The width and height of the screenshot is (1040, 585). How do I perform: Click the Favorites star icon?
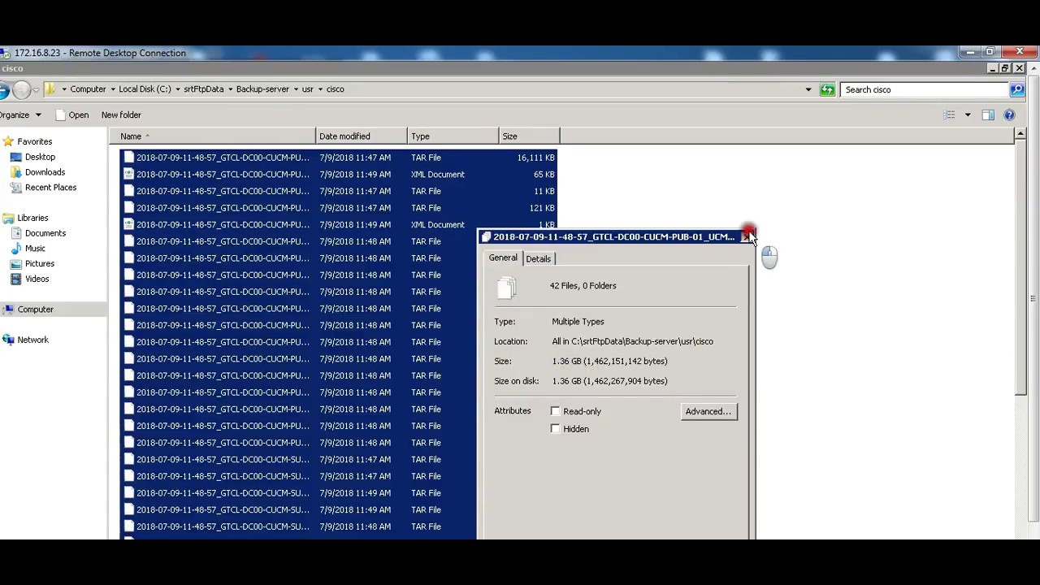(8, 141)
